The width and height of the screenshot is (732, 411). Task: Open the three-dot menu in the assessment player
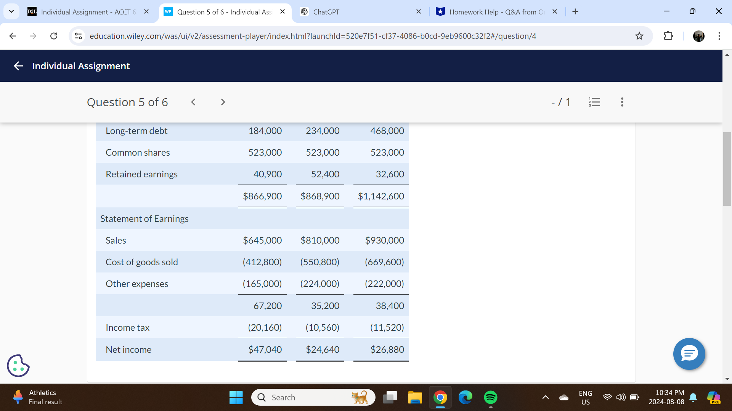[x=622, y=102]
